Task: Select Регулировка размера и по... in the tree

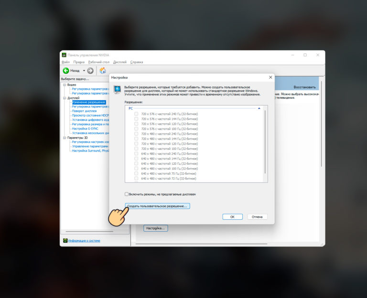Action: point(90,124)
